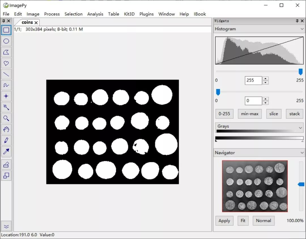Choose the color picker eyedropper tool

tap(6, 151)
